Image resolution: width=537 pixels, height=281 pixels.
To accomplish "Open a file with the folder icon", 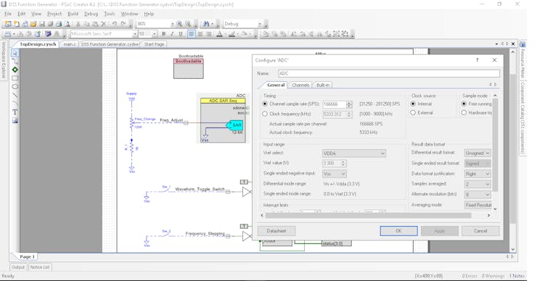I will pos(33,24).
